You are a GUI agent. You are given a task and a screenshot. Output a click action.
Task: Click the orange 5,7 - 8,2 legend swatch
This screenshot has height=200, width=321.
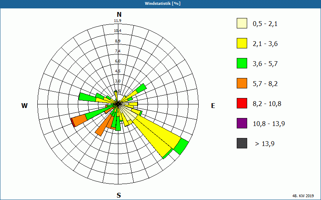[242, 83]
